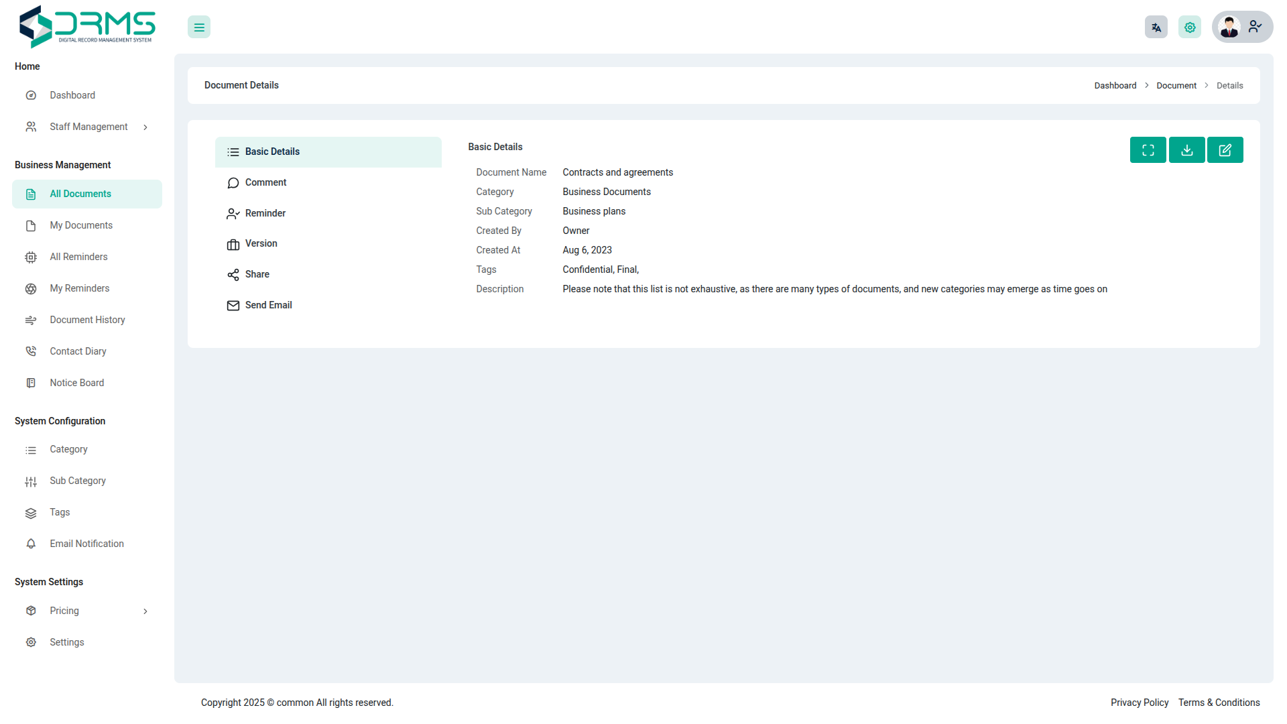The width and height of the screenshot is (1287, 724).
Task: Click the DRMS logo
Action: coord(87,27)
